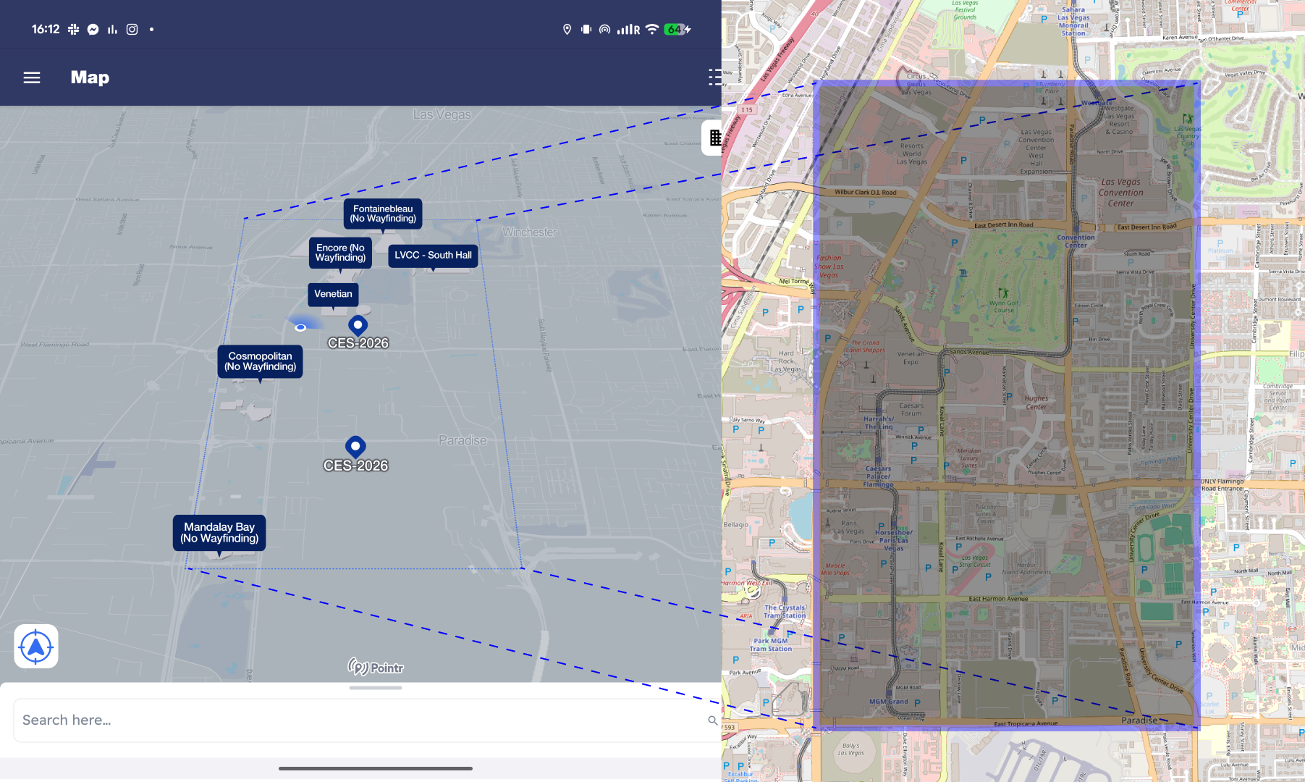The image size is (1305, 782).
Task: Click the MGM Grand label
Action: pyautogui.click(x=888, y=702)
